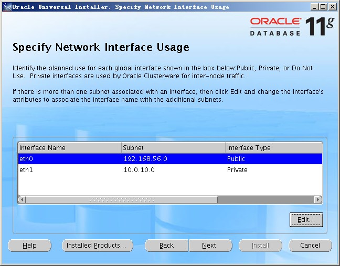Proceed with the Next button

pos(209,246)
